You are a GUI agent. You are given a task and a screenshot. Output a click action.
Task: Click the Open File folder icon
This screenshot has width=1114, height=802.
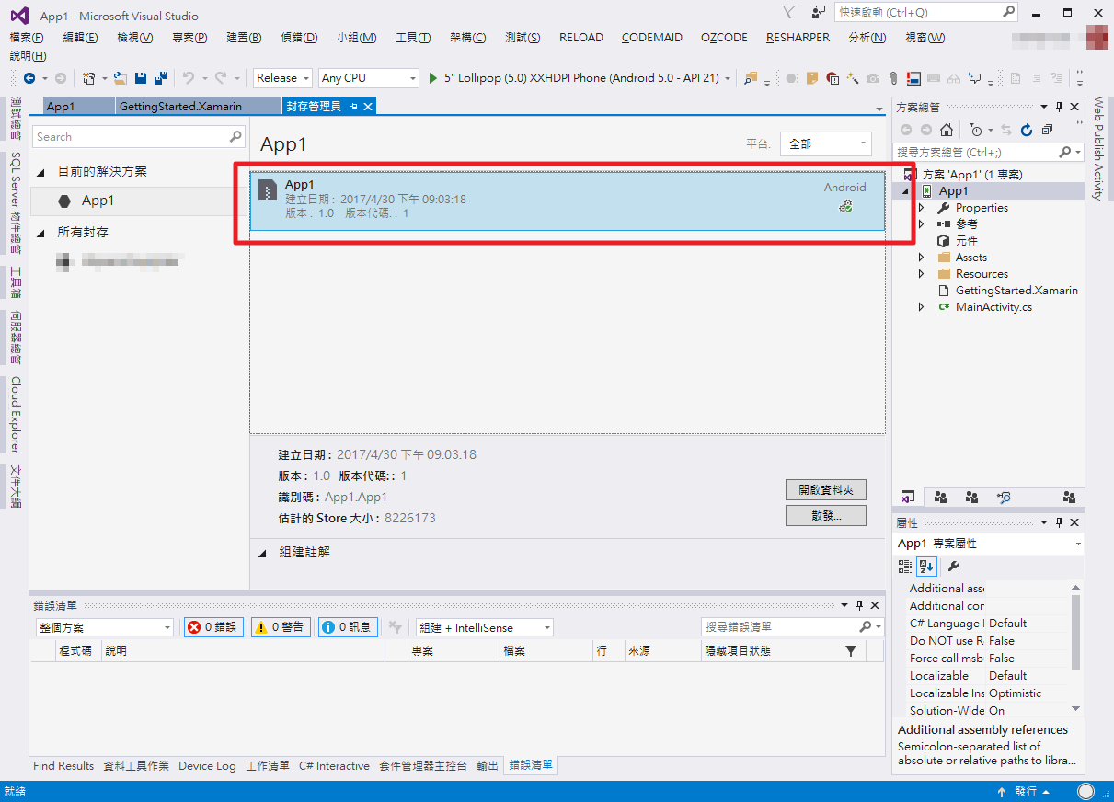tap(121, 78)
